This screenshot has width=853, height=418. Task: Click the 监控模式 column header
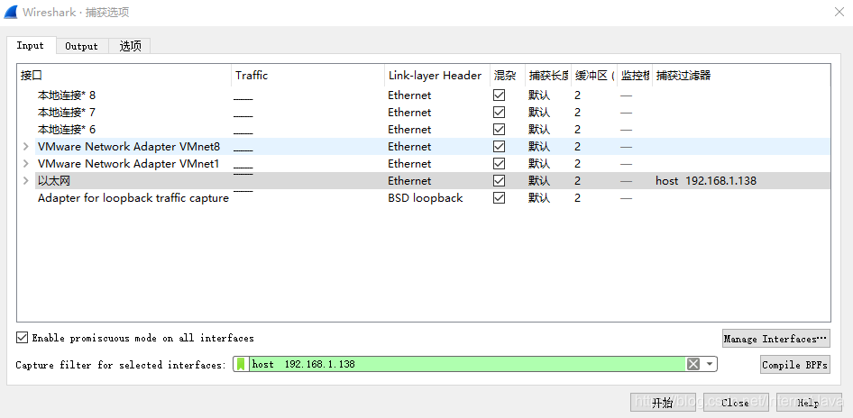pos(636,76)
